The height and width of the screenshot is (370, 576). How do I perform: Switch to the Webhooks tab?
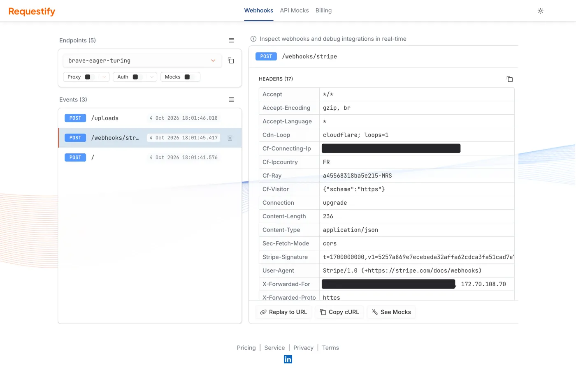259,11
